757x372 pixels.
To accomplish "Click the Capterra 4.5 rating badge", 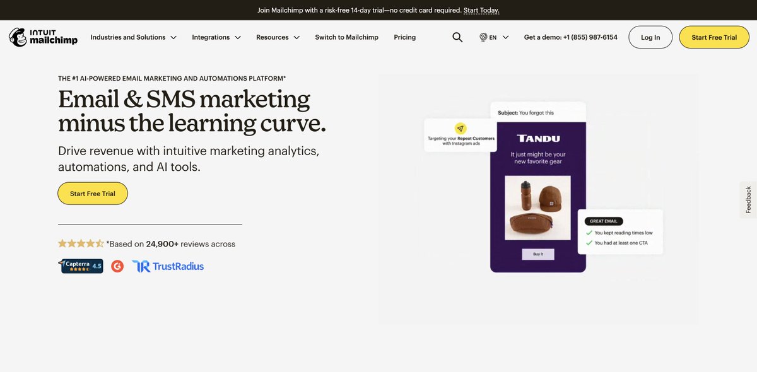I will click(x=82, y=266).
